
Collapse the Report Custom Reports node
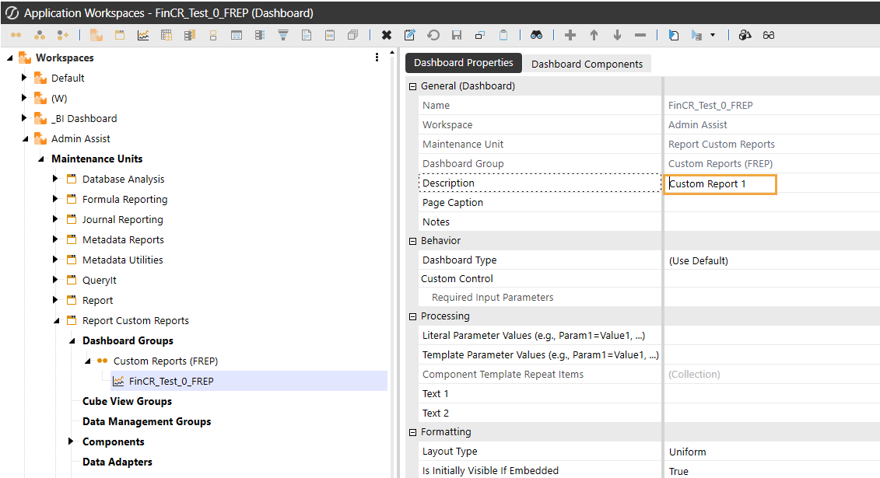coord(56,321)
